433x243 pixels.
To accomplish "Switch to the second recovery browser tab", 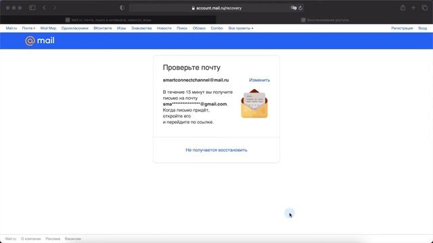I will click(325, 20).
